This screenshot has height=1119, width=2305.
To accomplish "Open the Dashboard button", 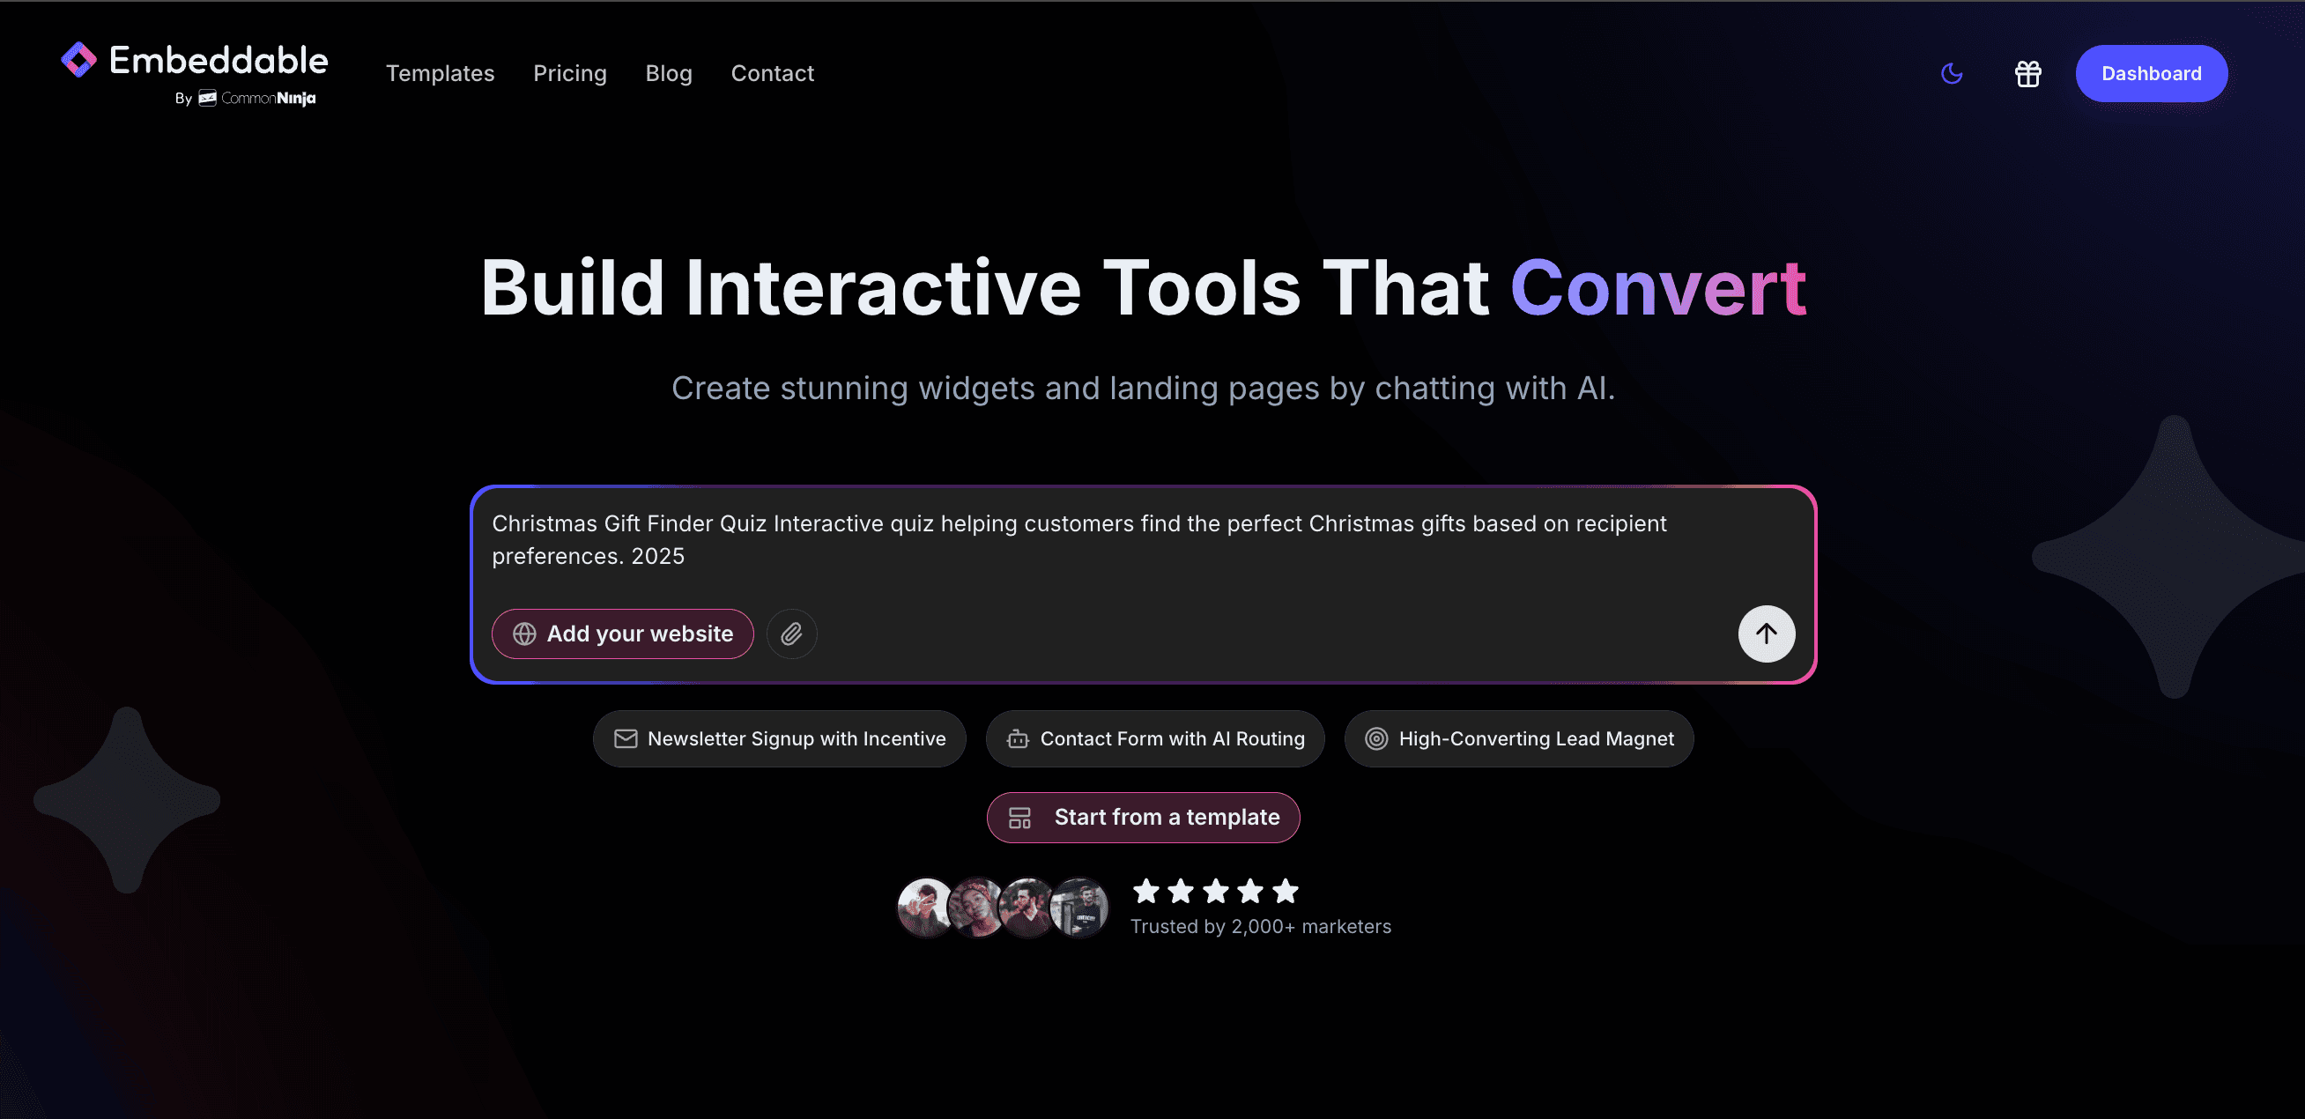I will [x=2150, y=73].
